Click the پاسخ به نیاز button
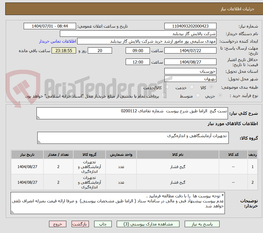 point(201,224)
